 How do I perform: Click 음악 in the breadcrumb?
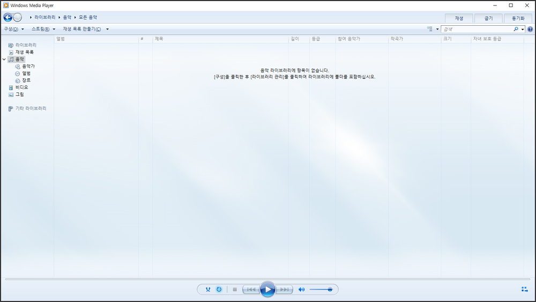pos(68,17)
